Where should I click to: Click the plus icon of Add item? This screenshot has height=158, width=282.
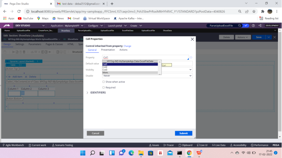pos(10,77)
